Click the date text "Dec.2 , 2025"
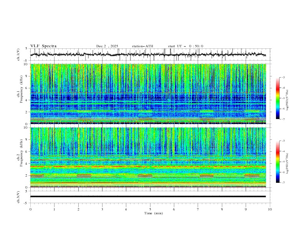Screen dimensions: 304x235 coord(107,46)
